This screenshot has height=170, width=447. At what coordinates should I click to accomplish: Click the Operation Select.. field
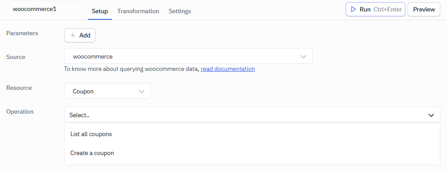point(252,115)
